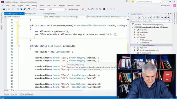Start debugging with the green play icon
Viewport: 177px width, 99px height.
click(66, 9)
